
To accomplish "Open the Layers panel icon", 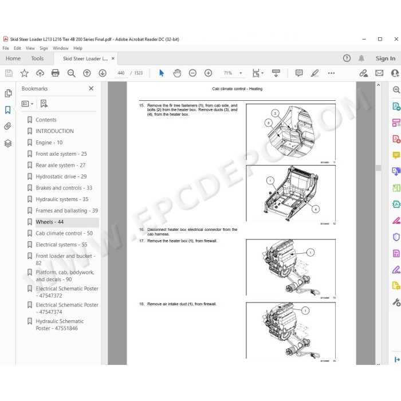I will coord(8,143).
